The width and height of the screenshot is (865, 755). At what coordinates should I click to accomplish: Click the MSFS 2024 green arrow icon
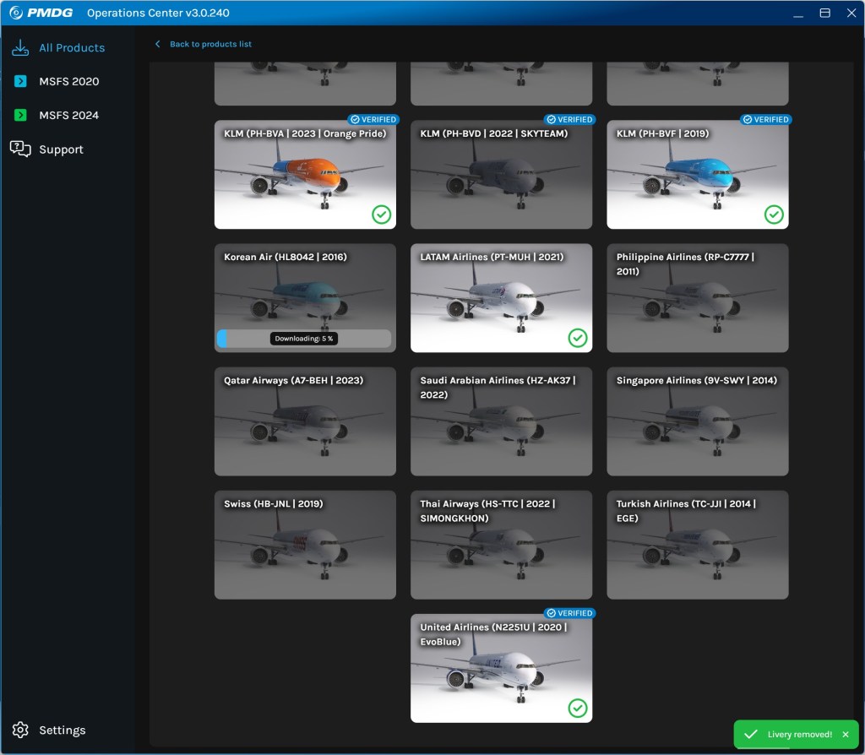click(x=20, y=115)
